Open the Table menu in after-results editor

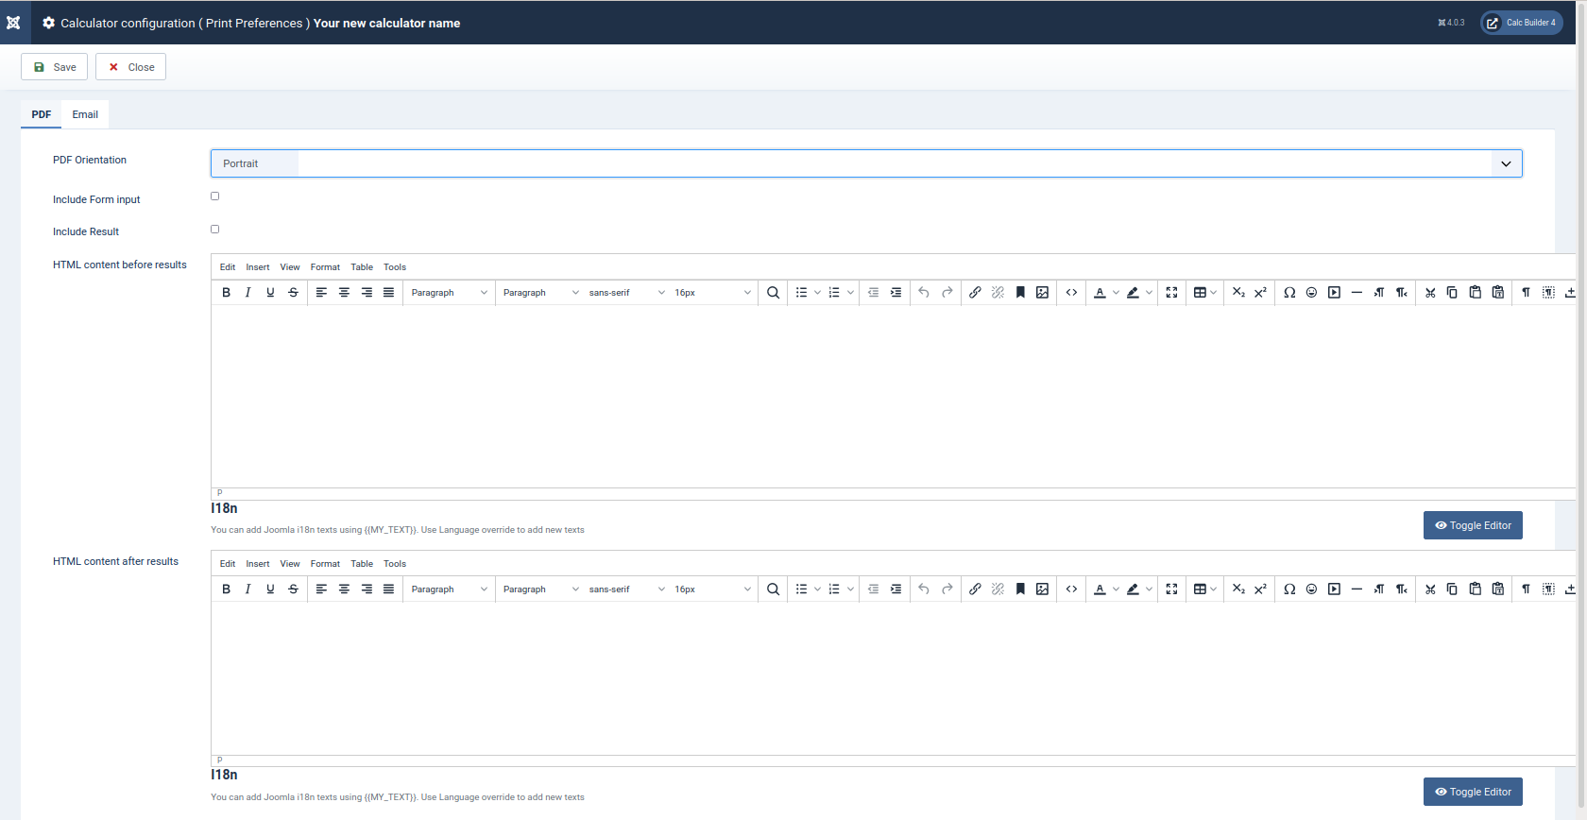click(362, 564)
